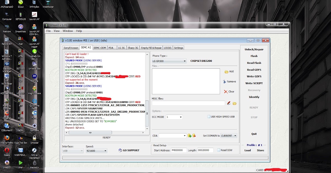The height and width of the screenshot is (173, 331).
Task: Switch to the SEMC ODM tab
Action: pyautogui.click(x=100, y=48)
